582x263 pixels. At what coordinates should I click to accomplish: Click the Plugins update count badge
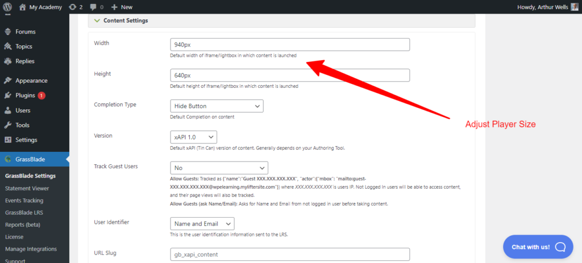click(x=41, y=96)
